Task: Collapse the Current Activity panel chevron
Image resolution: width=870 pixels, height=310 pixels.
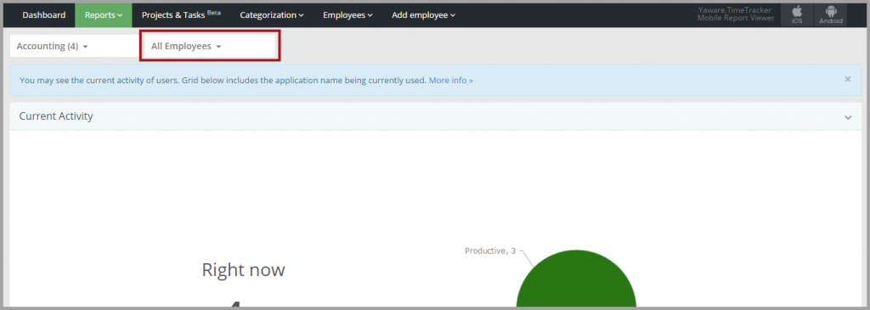Action: click(848, 117)
